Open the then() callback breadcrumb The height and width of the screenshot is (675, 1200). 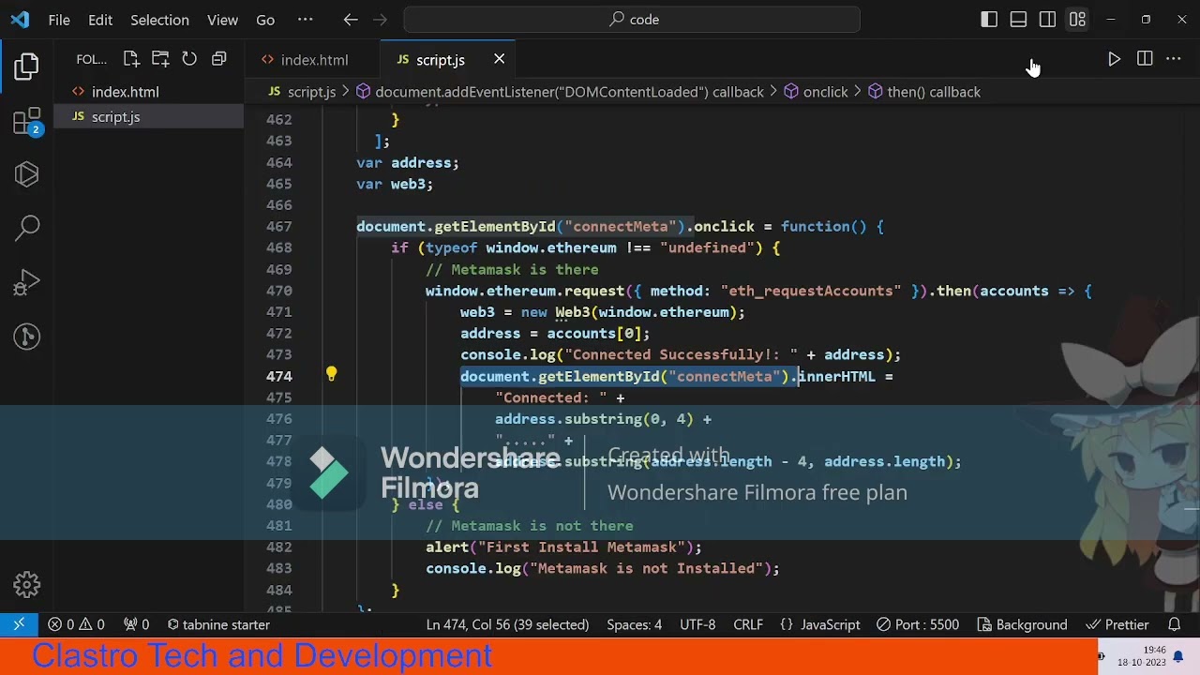pyautogui.click(x=923, y=92)
